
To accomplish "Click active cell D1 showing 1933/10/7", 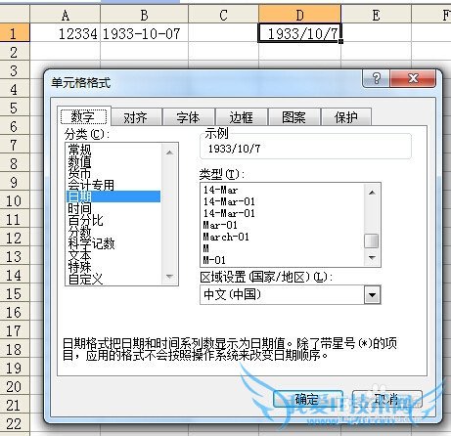I will [x=300, y=33].
